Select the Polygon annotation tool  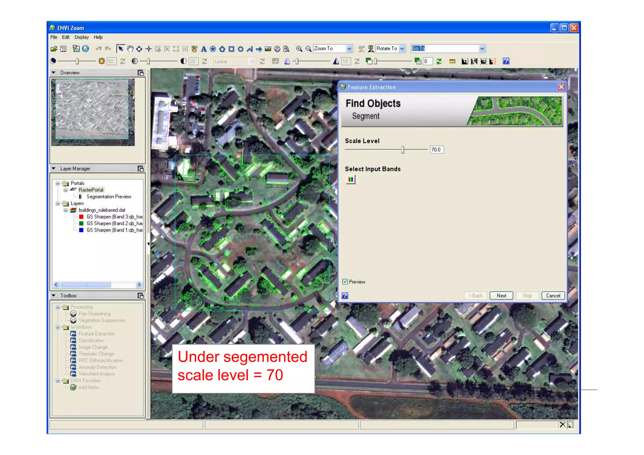(x=222, y=49)
